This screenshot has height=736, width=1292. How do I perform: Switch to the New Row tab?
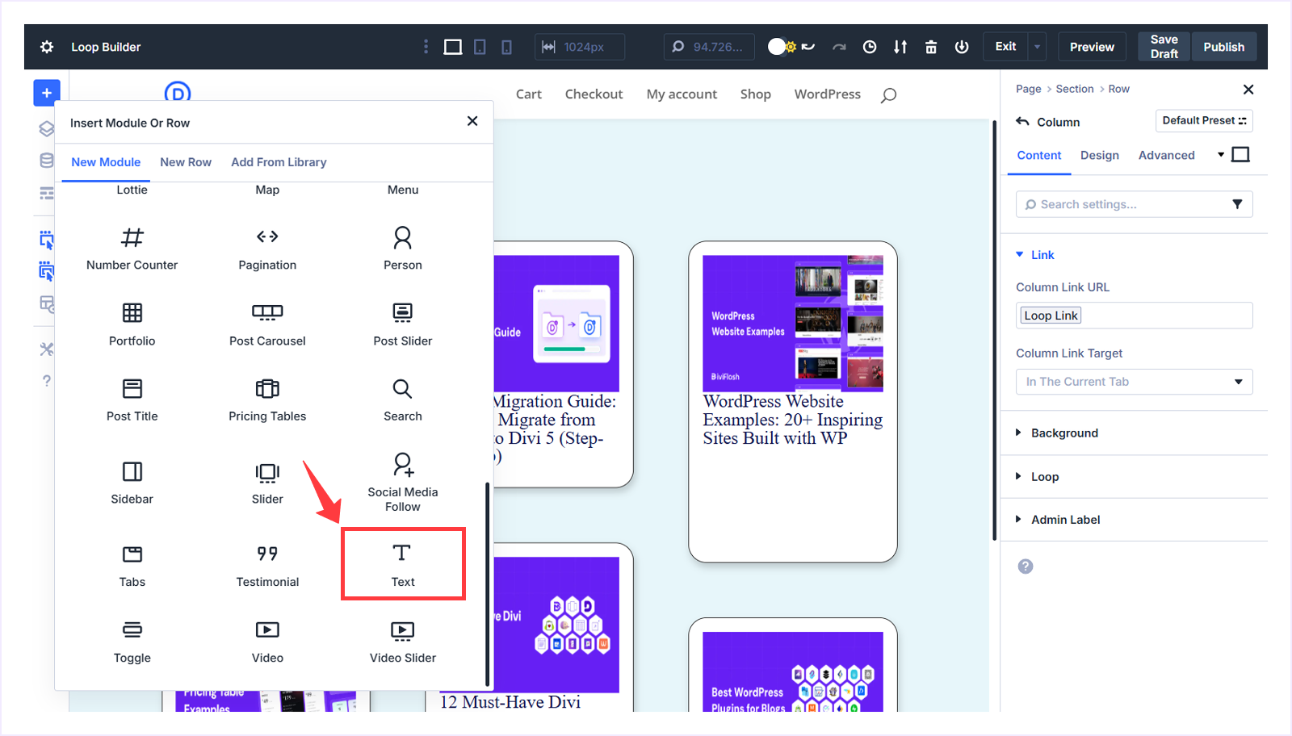[x=186, y=161]
